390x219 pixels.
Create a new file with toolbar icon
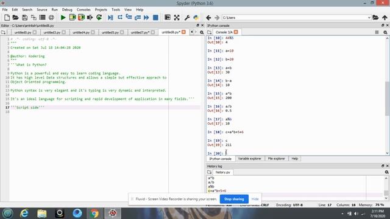click(x=7, y=18)
